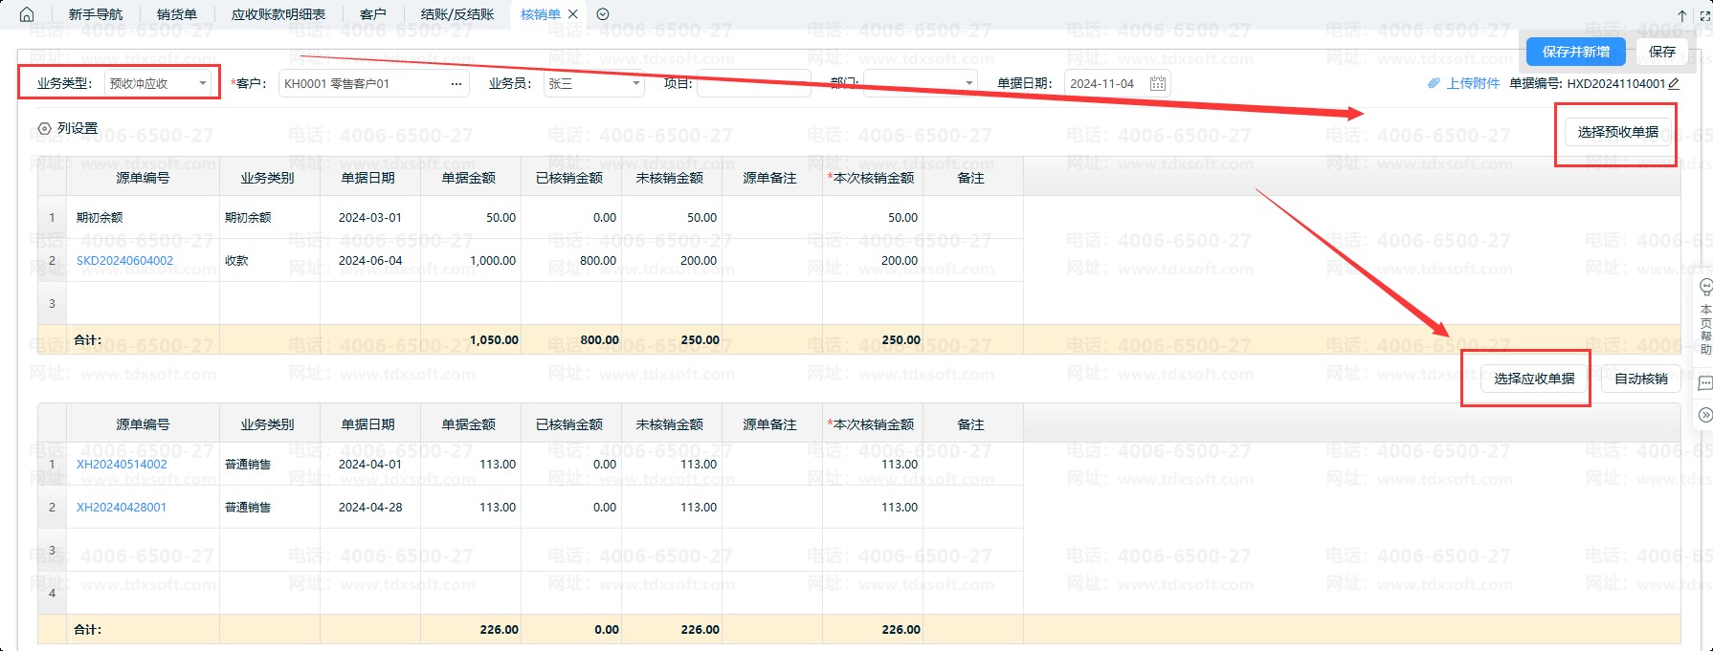Click the 项目 input field

[752, 84]
